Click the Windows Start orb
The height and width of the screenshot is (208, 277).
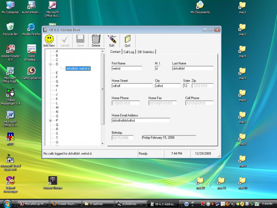[x=7, y=204]
